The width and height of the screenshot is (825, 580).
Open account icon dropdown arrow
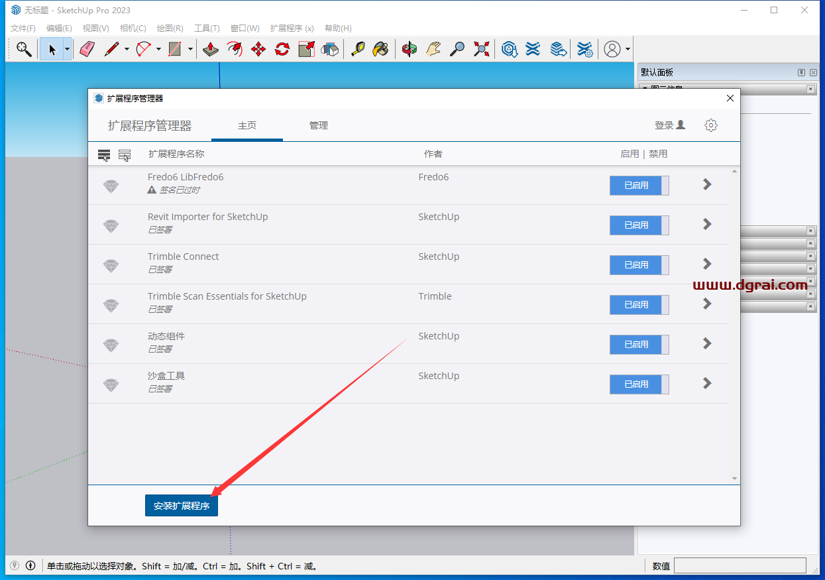tap(628, 49)
